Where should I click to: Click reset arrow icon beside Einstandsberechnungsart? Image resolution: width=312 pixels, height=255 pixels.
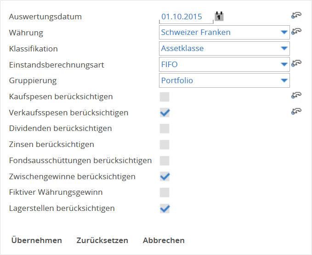(296, 63)
